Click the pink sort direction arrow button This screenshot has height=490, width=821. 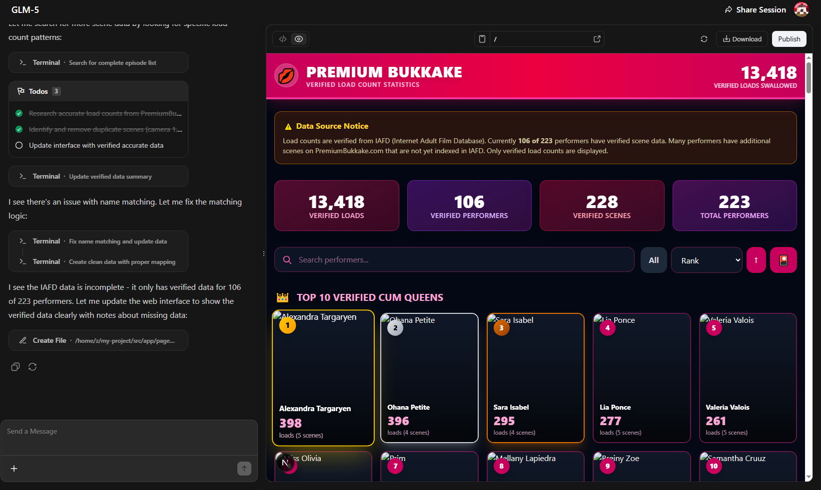pos(756,260)
